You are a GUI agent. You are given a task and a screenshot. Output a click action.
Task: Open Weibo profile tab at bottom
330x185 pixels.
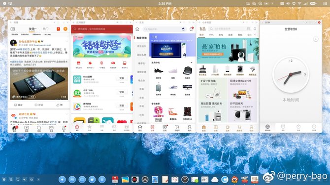tap(64, 129)
